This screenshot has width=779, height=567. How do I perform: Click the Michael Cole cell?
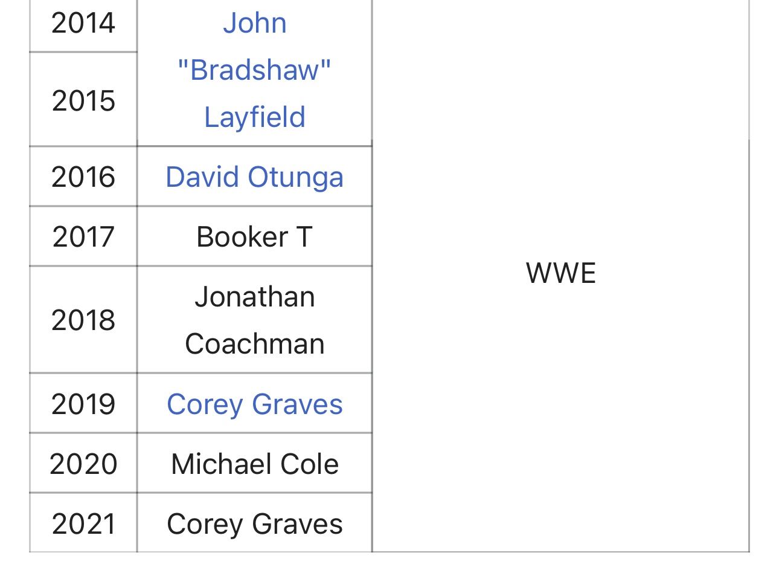point(254,464)
